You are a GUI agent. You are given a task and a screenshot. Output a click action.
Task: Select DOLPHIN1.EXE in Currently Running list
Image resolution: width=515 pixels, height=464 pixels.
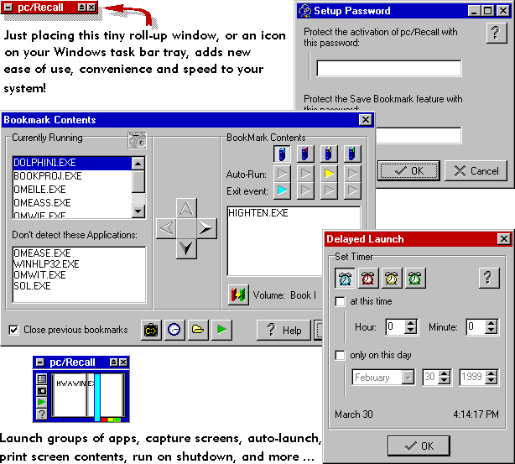click(72, 163)
